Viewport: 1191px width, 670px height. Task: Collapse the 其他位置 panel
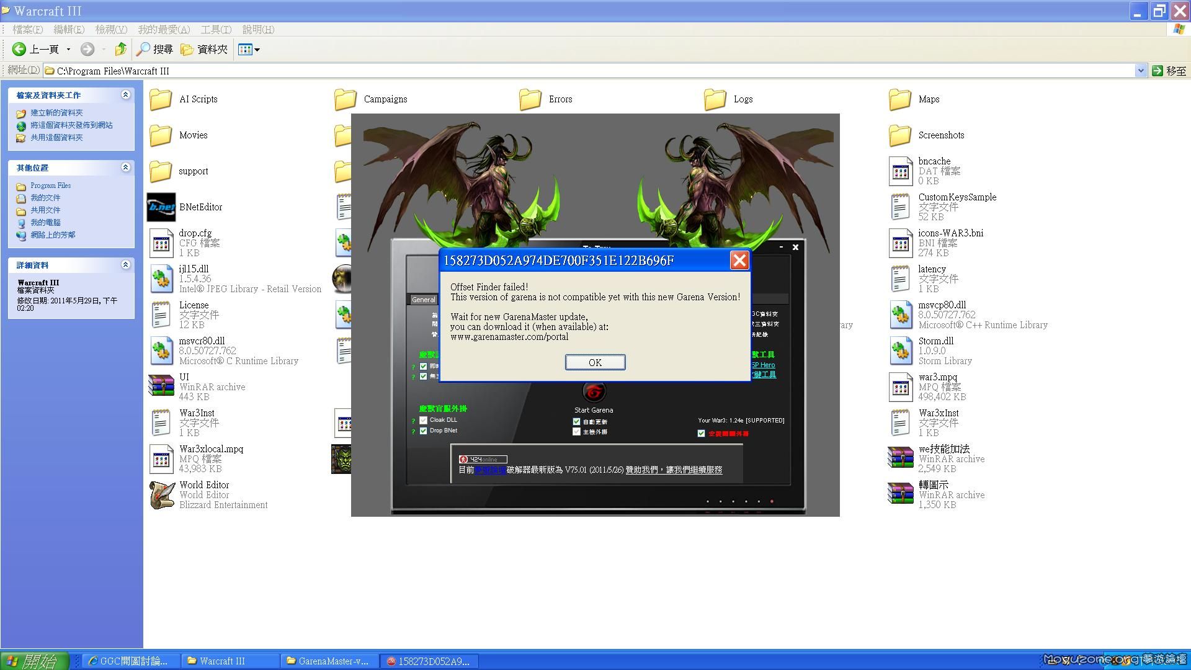pos(126,167)
